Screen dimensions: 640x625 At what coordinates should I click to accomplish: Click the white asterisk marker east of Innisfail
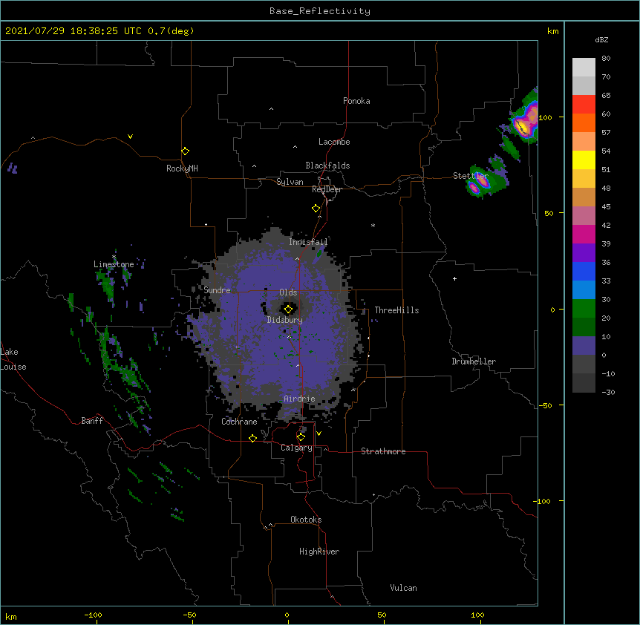pos(373,225)
